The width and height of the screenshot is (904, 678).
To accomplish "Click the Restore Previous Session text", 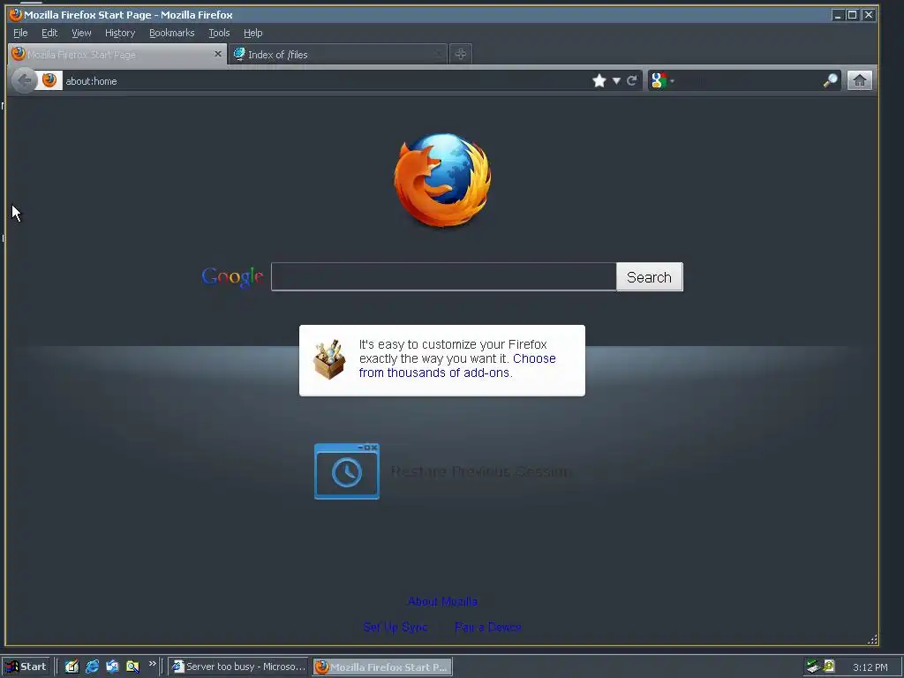I will [480, 471].
